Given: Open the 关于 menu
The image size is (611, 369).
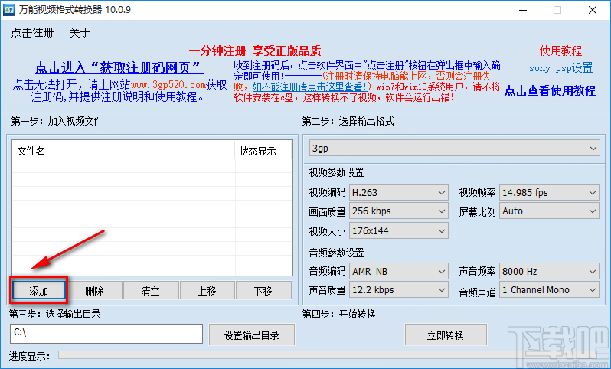Looking at the screenshot, I should click(x=80, y=33).
